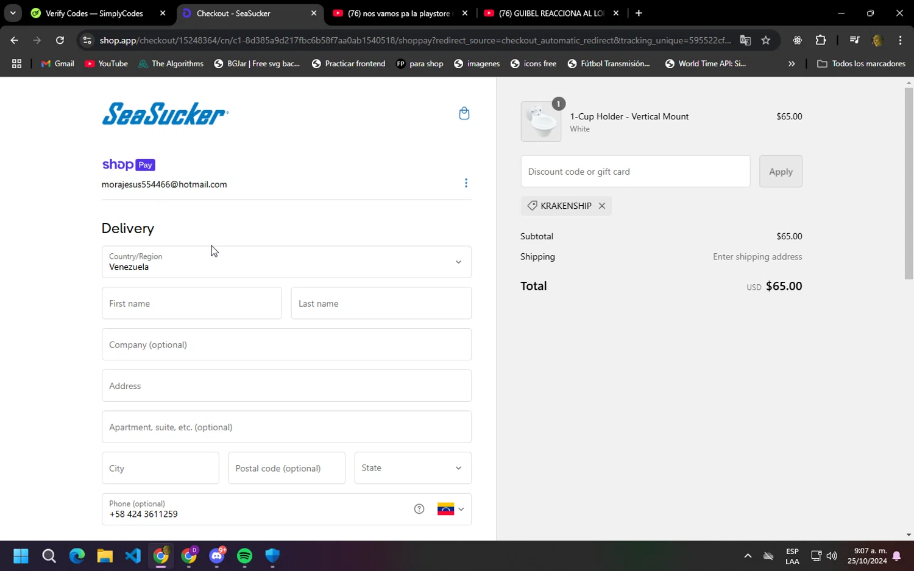Open the Chrome three-dot menu
This screenshot has height=571, width=914.
900,40
